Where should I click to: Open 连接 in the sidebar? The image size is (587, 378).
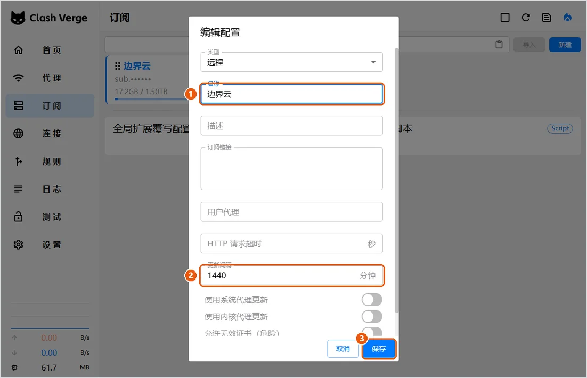click(x=50, y=133)
